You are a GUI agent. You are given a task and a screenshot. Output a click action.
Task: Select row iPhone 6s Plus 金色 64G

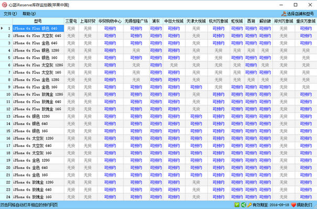[38, 43]
